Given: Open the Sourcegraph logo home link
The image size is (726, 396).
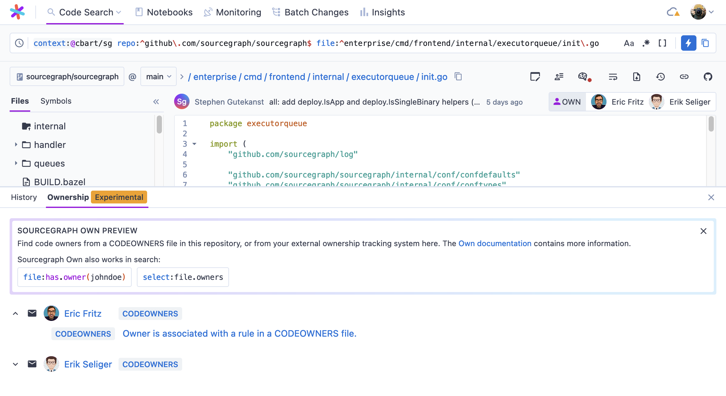Looking at the screenshot, I should 17,12.
